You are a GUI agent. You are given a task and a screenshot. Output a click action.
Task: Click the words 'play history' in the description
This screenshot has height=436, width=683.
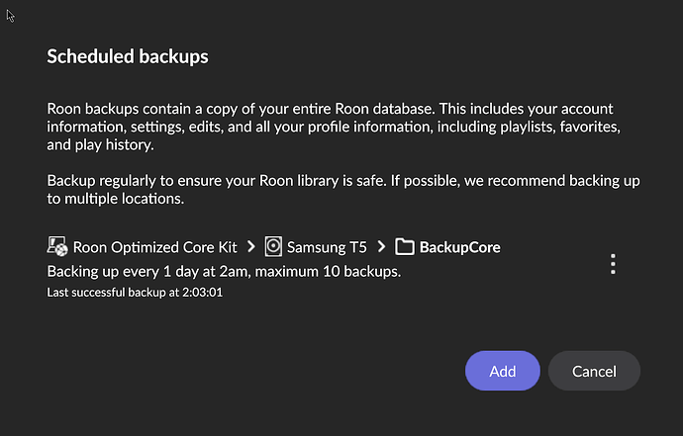(114, 145)
